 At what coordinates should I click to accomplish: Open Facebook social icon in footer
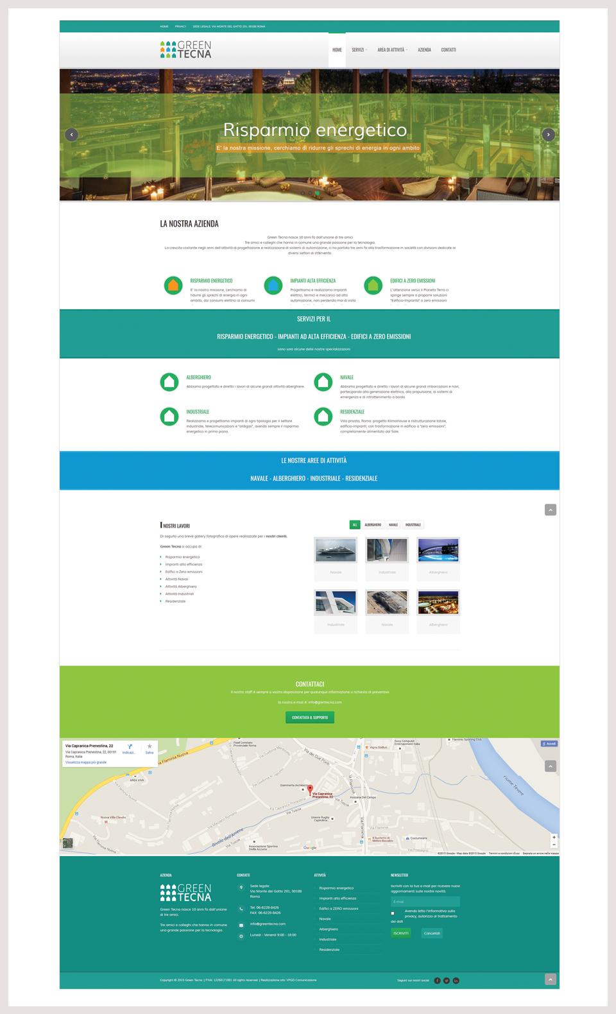point(438,981)
